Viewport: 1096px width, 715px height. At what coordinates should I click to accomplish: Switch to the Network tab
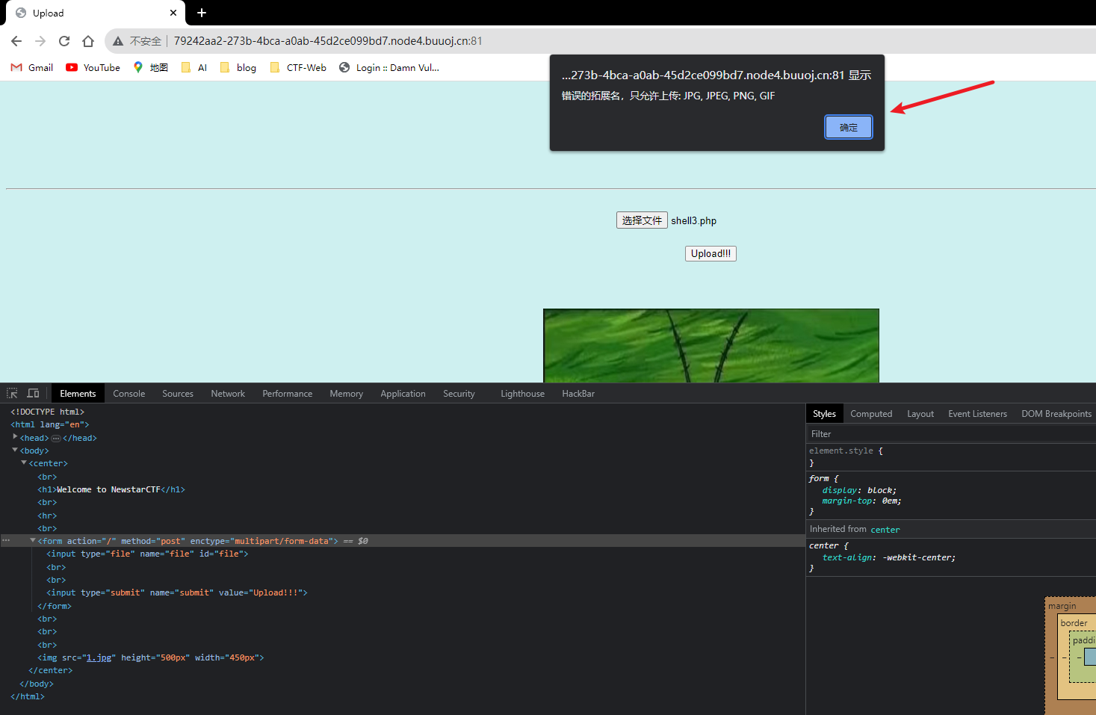pyautogui.click(x=228, y=394)
